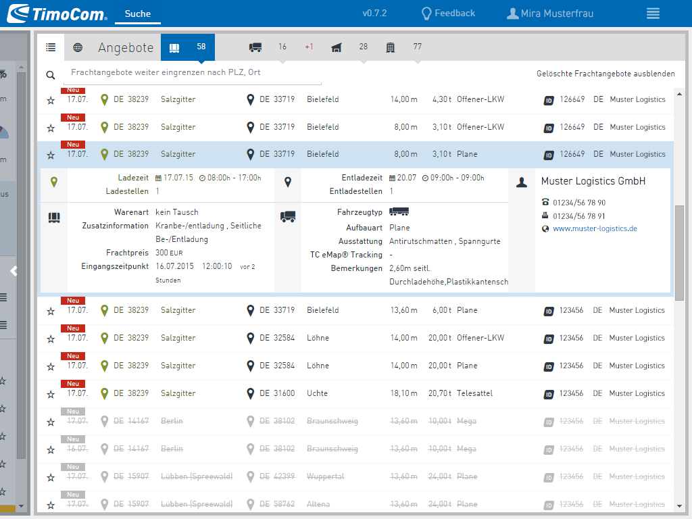Image resolution: width=692 pixels, height=519 pixels.
Task: Click the Feedback lightbulb link
Action: (449, 14)
